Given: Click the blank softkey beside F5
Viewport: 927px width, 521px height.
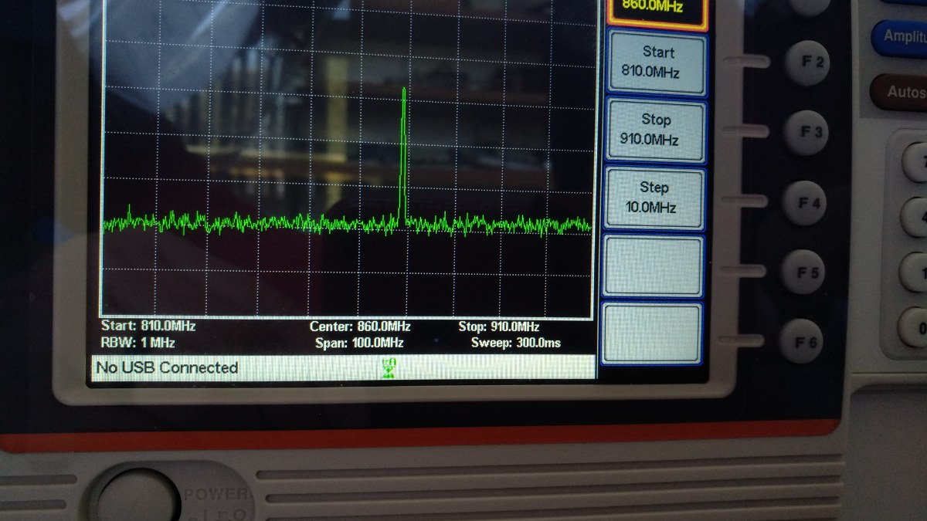Looking at the screenshot, I should 653,266.
